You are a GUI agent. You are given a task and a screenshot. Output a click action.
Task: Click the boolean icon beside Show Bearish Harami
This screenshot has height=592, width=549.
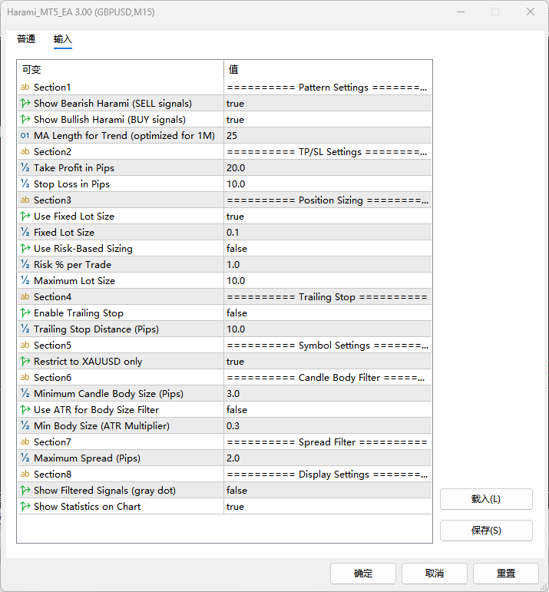coord(25,104)
